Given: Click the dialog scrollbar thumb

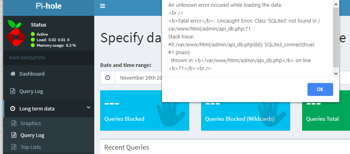Looking at the screenshot, I should tap(336, 37).
